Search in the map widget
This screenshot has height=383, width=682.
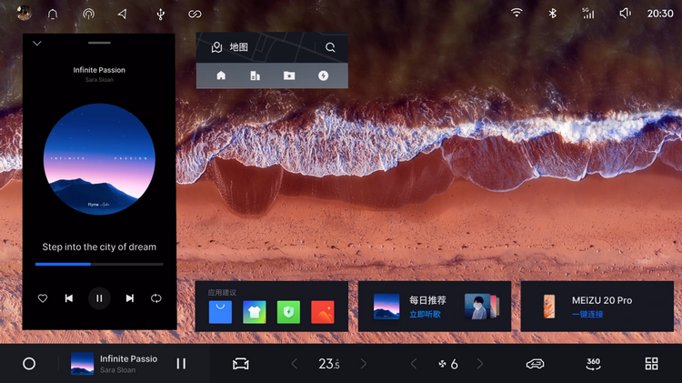pyautogui.click(x=330, y=47)
